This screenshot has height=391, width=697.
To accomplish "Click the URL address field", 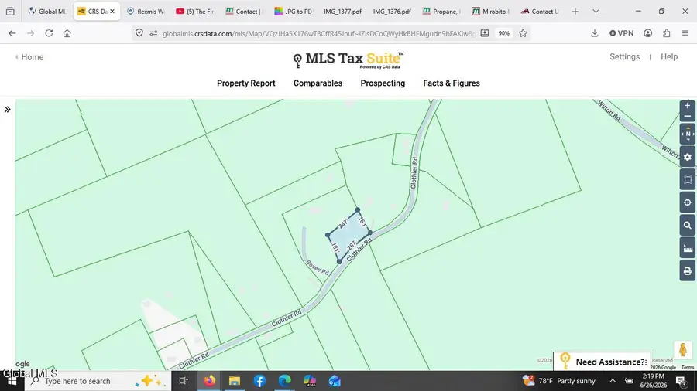I will tap(318, 33).
